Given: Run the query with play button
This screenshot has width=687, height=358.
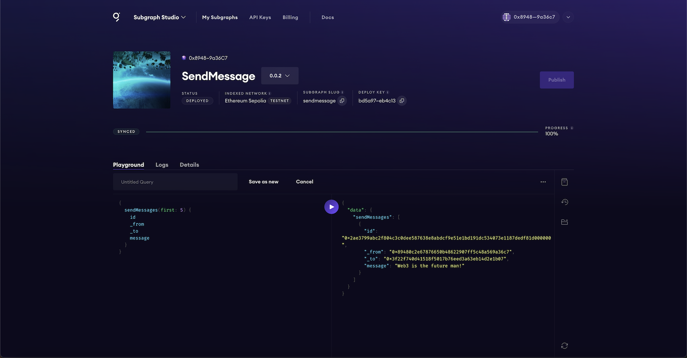Looking at the screenshot, I should (x=331, y=207).
